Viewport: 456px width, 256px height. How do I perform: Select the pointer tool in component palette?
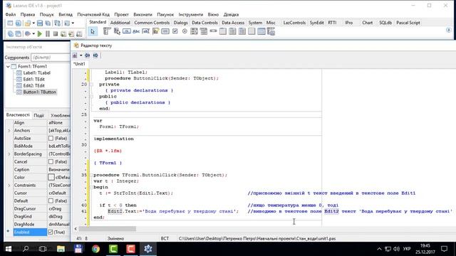[93, 31]
